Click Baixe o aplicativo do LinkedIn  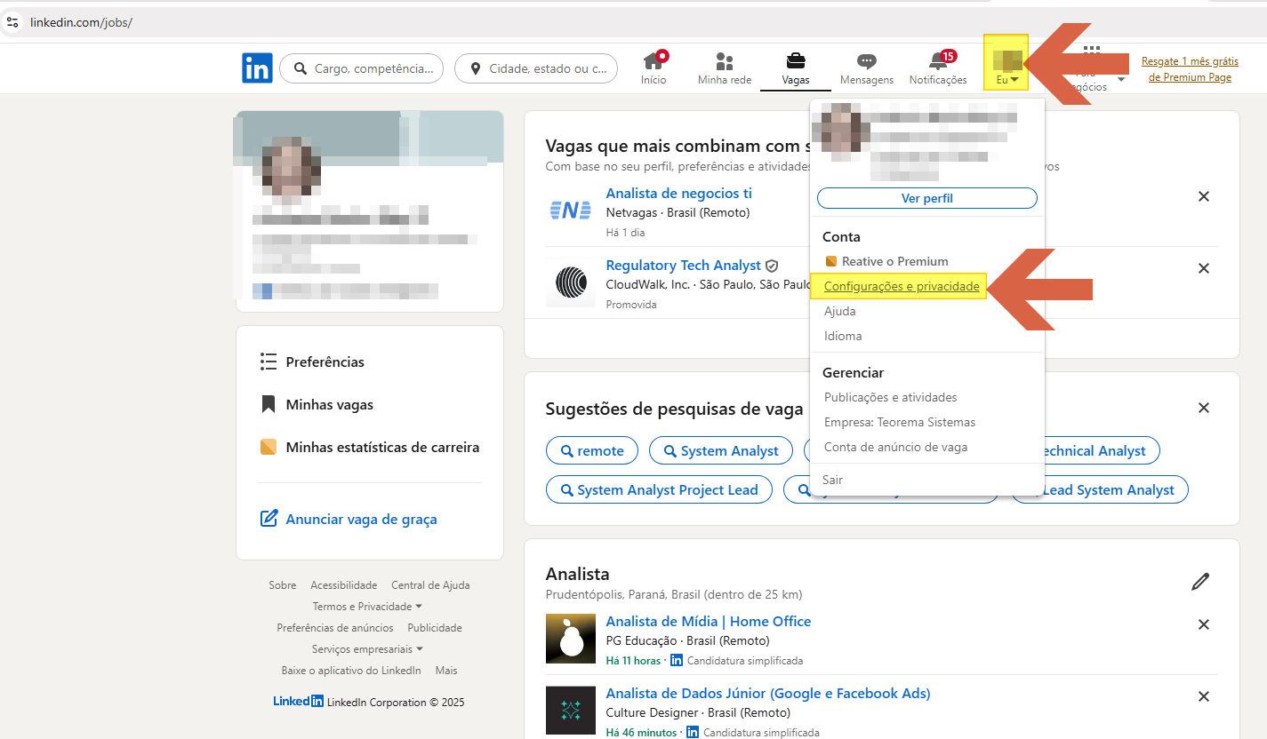coord(351,671)
